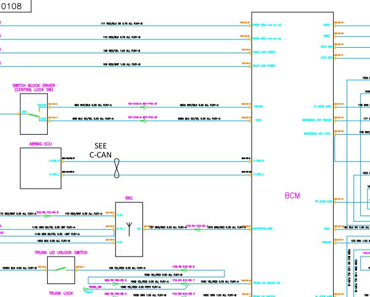Click the 0108 sheet number box
Viewport: 370px width, 297px height.
point(15,6)
